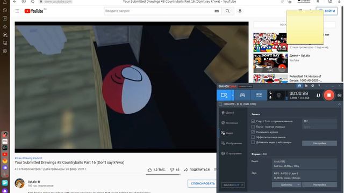The width and height of the screenshot is (344, 193).
Task: Click the F12 start/stop hotkey field
Action: (319, 121)
